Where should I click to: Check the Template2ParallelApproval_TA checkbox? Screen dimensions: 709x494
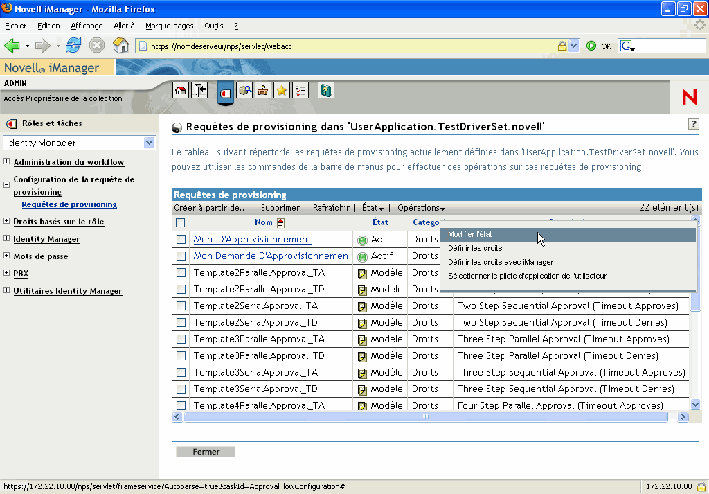[x=181, y=273]
